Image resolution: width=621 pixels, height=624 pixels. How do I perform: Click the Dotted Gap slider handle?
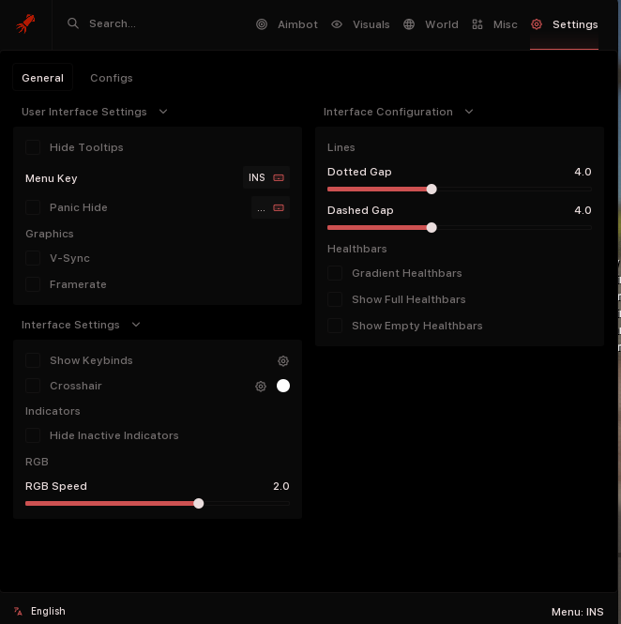432,189
